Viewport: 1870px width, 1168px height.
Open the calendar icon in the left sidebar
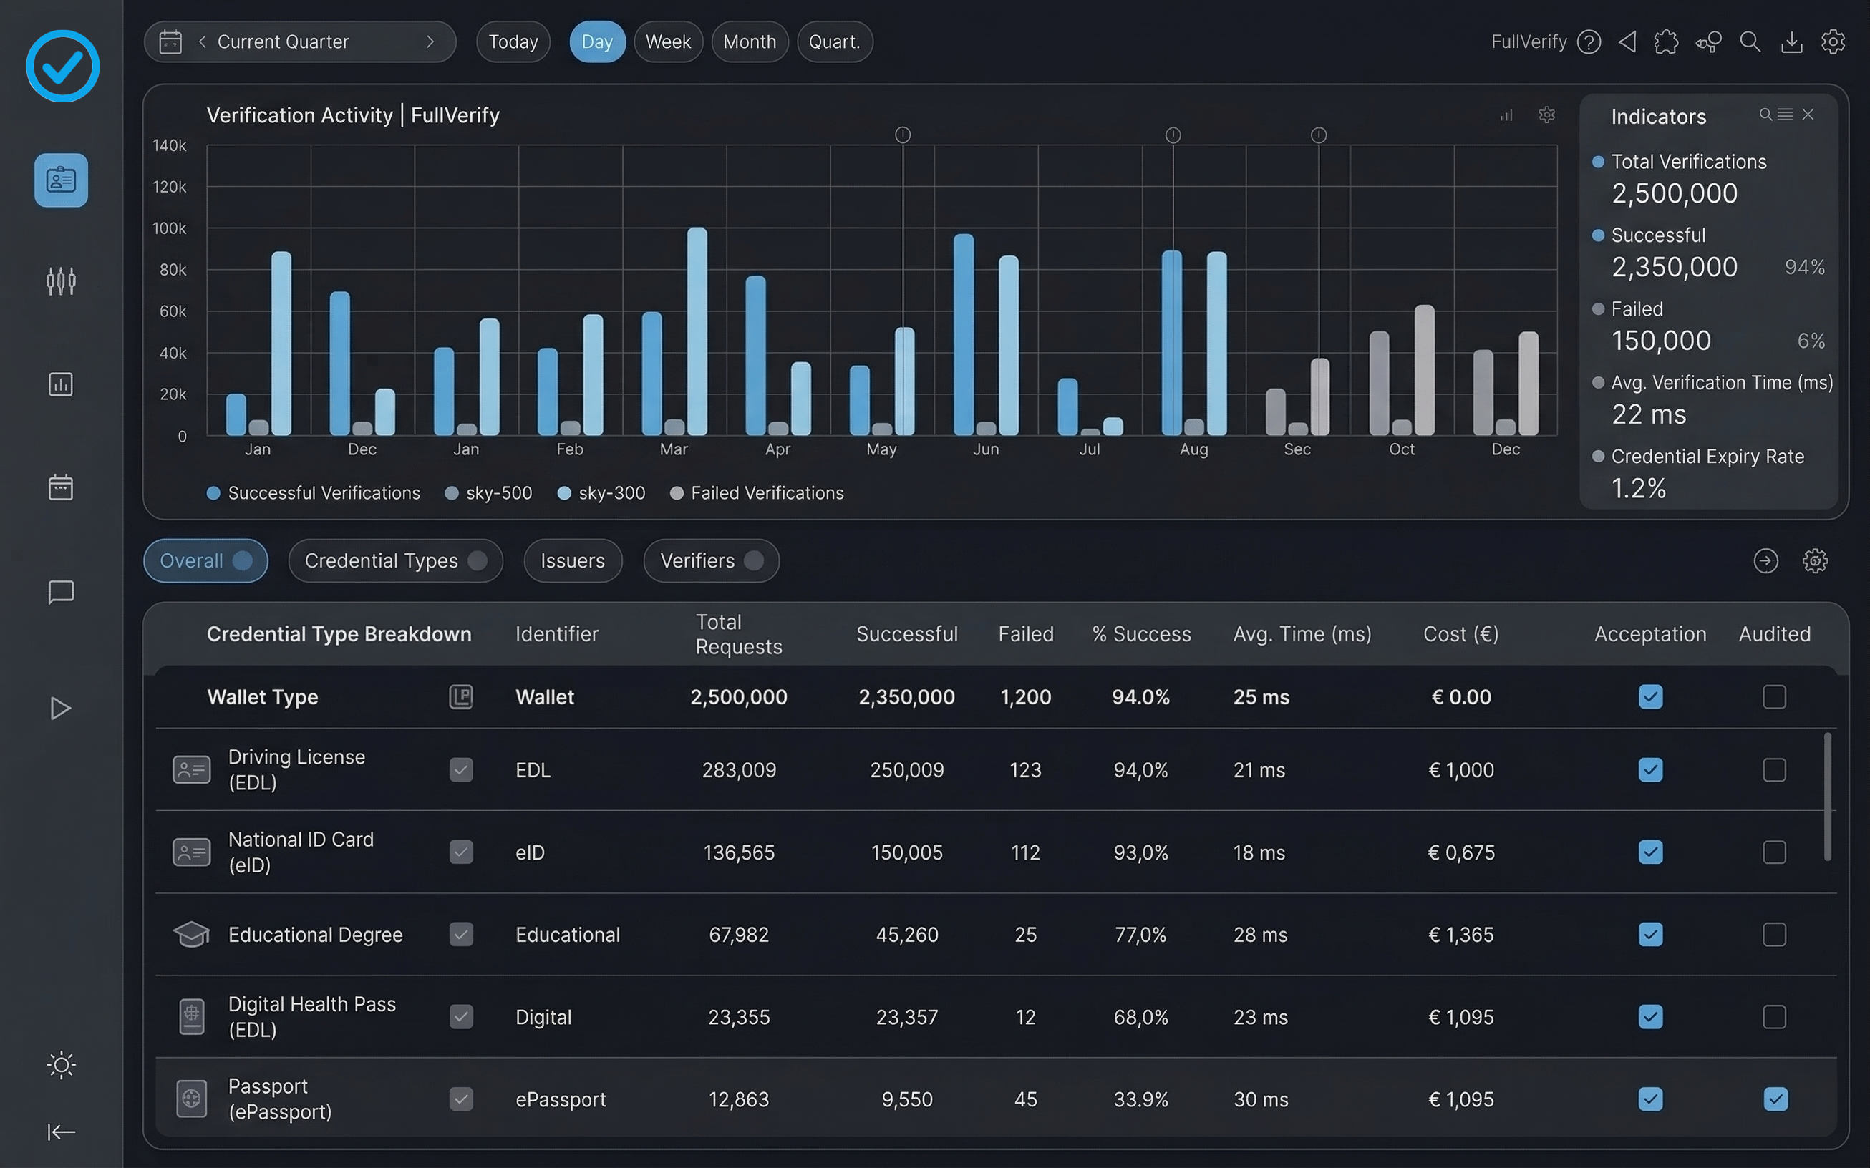(x=61, y=487)
